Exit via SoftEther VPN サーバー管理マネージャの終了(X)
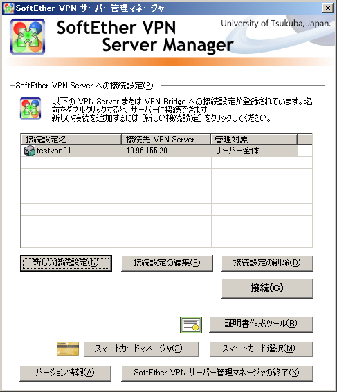 [x=217, y=373]
